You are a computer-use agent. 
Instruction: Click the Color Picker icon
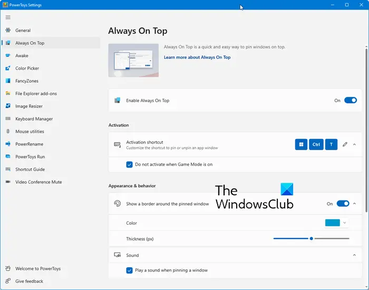click(8, 68)
